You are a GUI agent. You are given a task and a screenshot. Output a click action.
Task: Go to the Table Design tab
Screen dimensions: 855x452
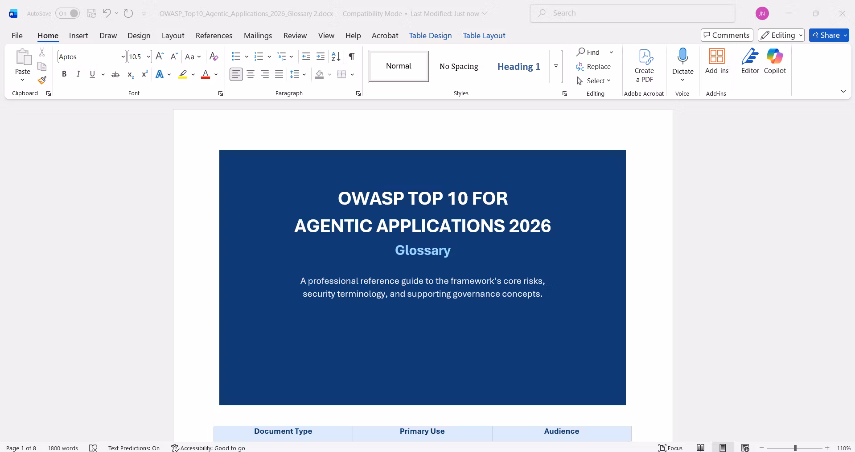tap(430, 36)
